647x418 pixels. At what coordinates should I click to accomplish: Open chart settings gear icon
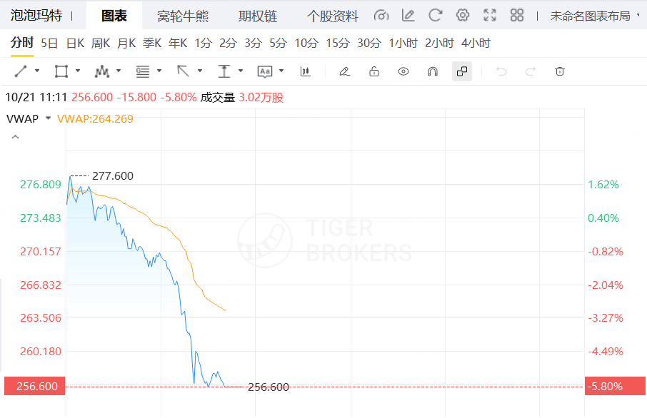coord(463,16)
